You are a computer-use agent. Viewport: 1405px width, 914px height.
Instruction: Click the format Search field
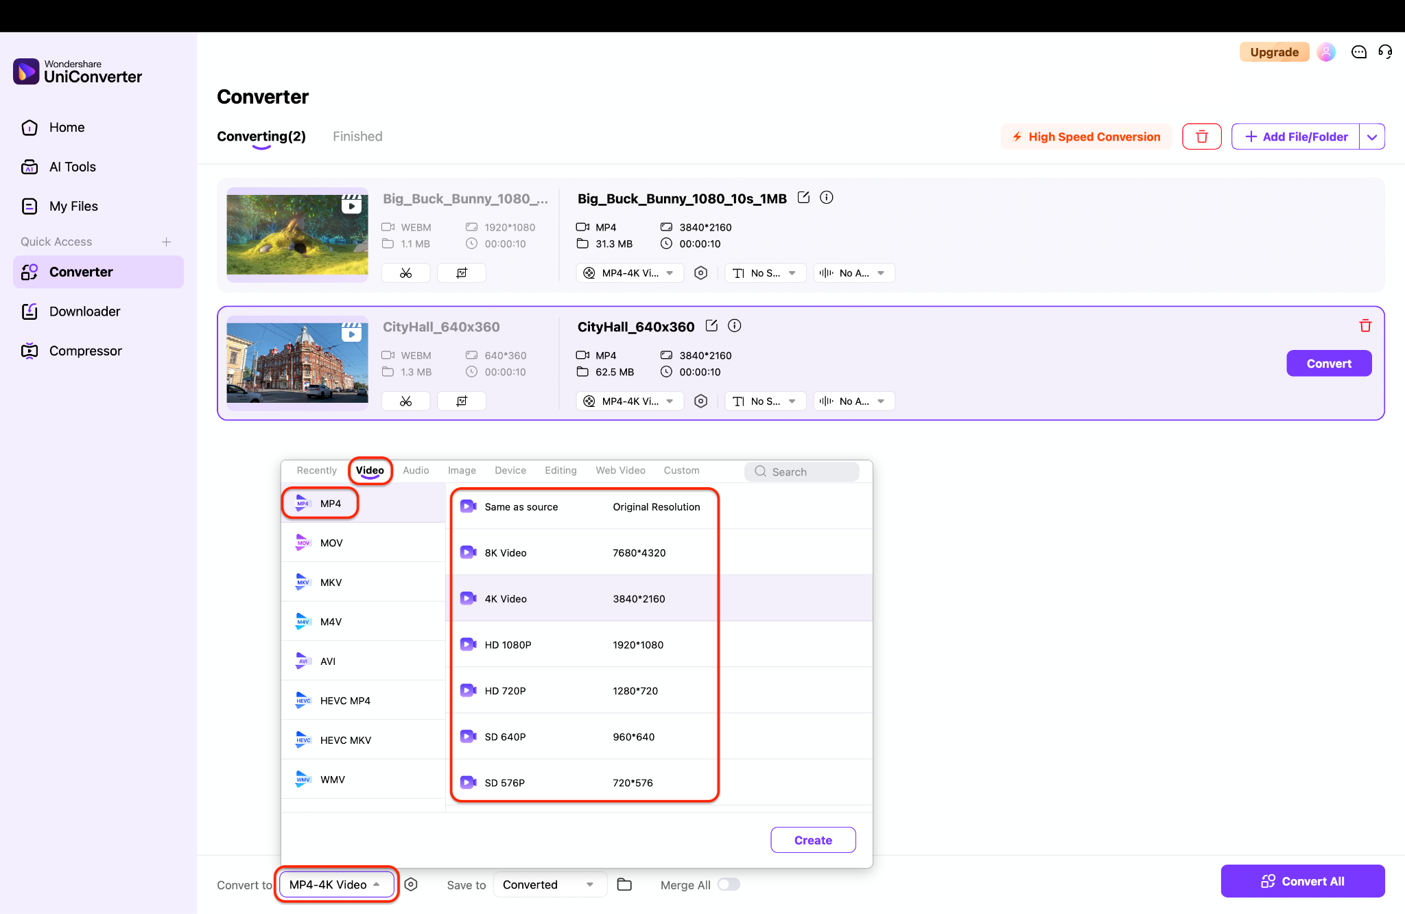pos(801,471)
